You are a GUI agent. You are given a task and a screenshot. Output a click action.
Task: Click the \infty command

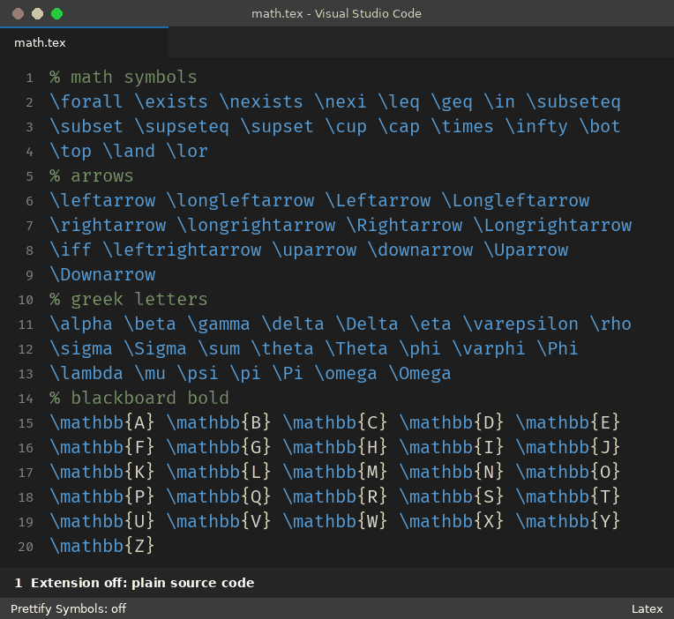pos(536,127)
